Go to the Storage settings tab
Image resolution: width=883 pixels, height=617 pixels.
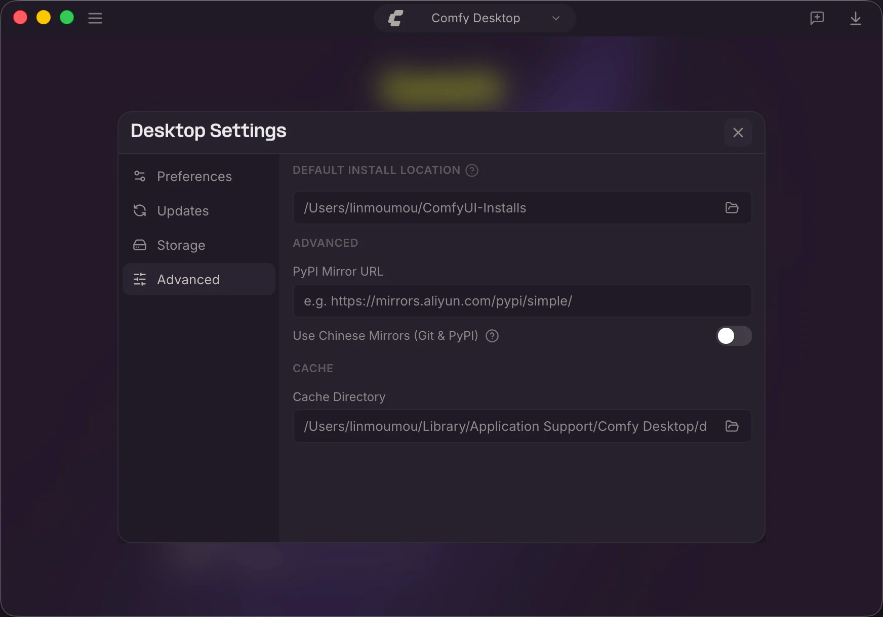coord(199,245)
